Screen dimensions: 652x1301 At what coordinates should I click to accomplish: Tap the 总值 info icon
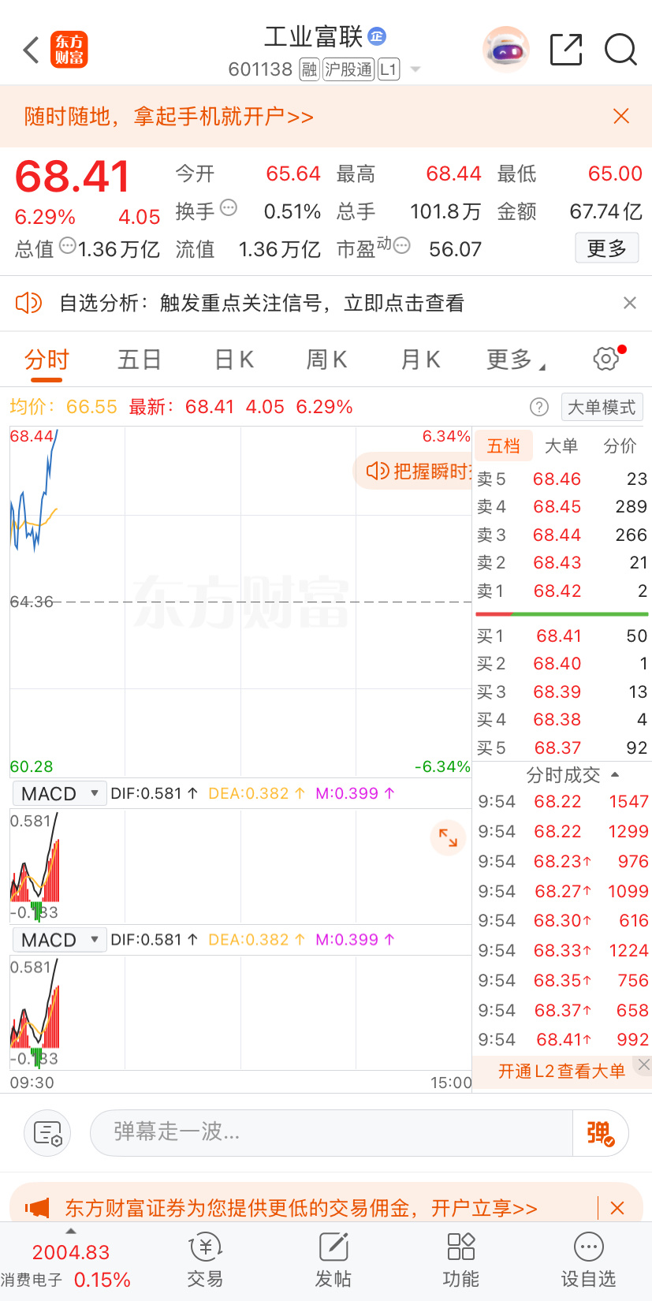68,245
